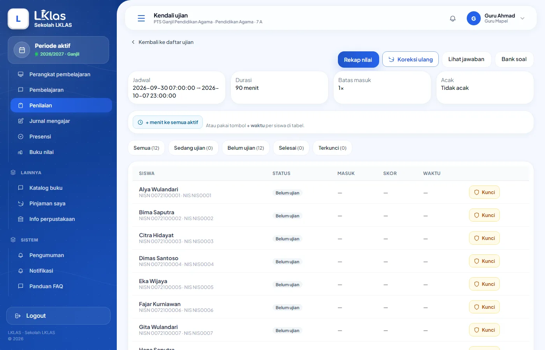Click the Info perpustakaan building icon

(21, 219)
